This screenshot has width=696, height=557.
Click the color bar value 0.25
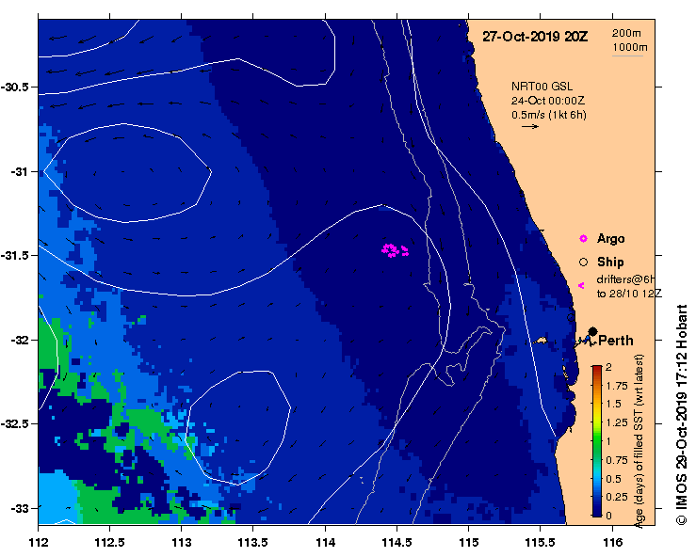[617, 497]
